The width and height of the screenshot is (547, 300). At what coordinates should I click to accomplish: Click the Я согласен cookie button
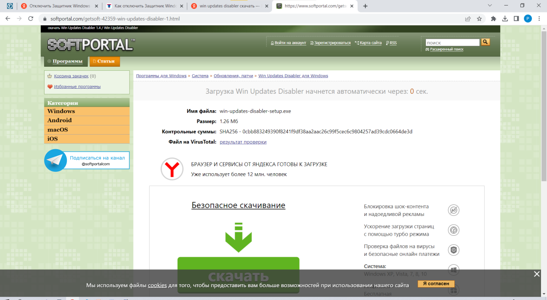coord(435,283)
